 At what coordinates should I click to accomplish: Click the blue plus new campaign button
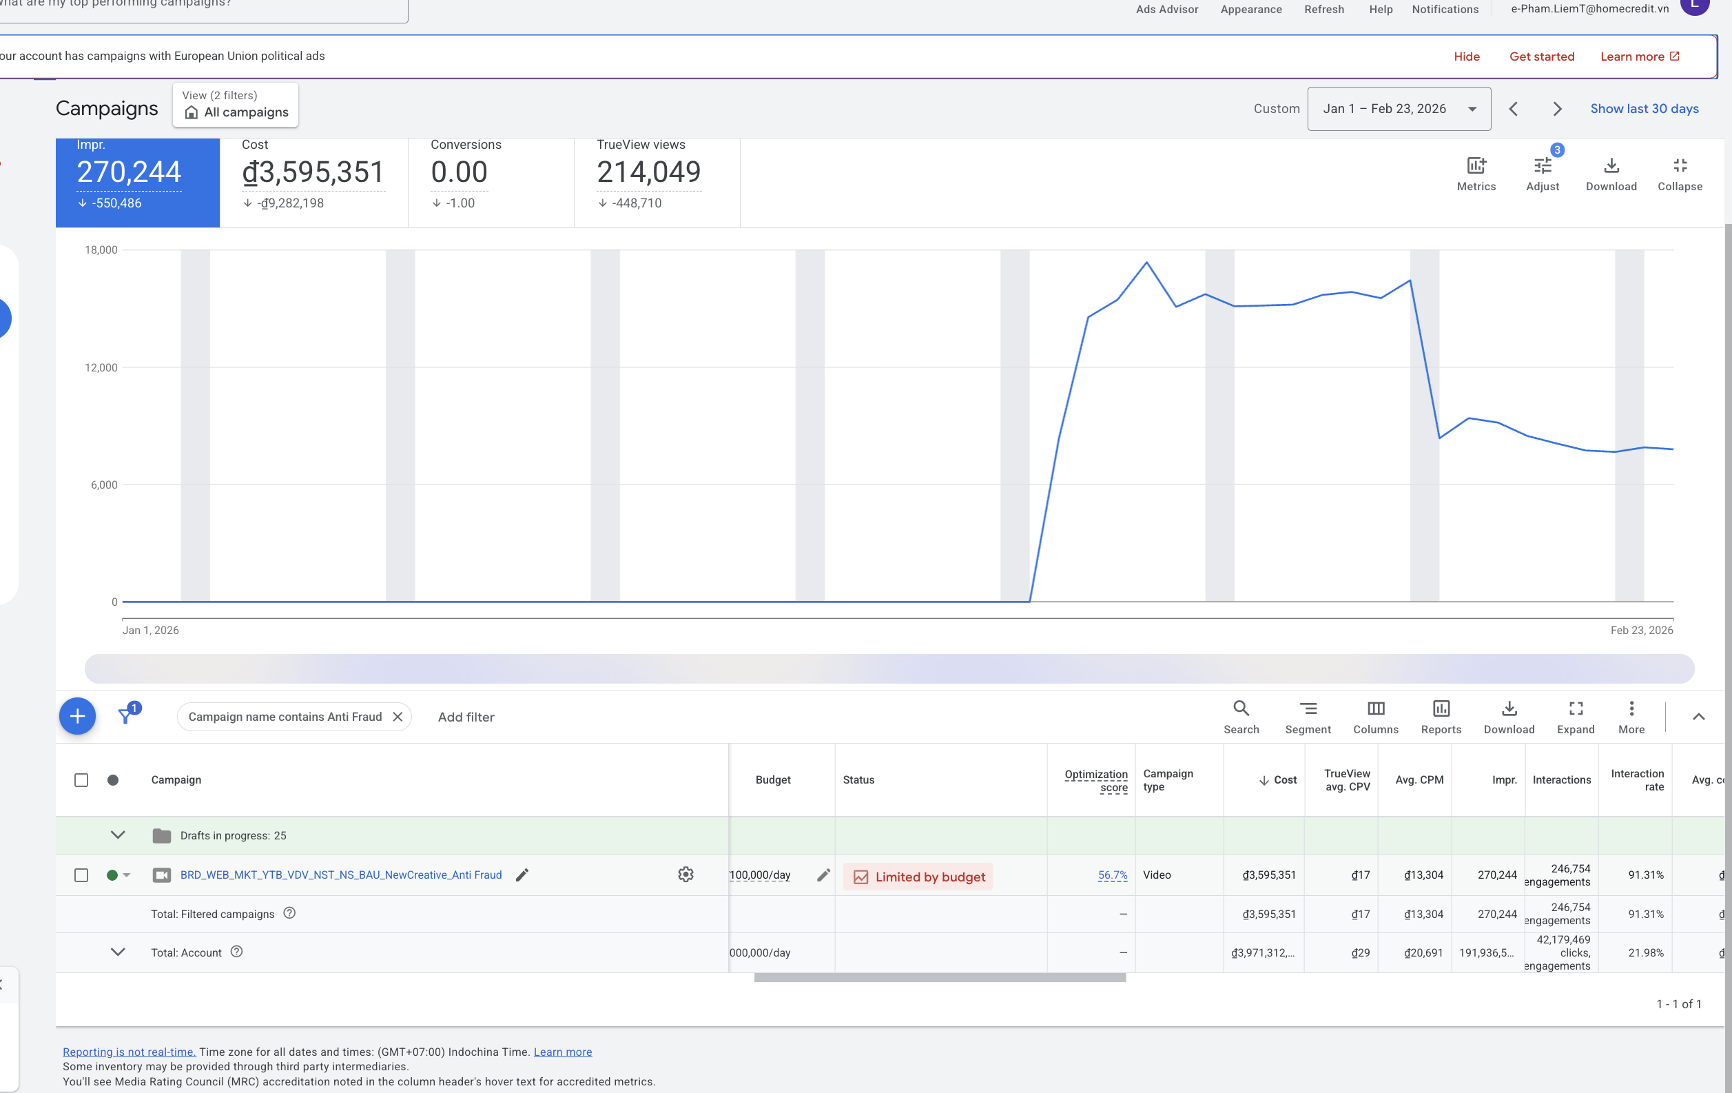point(77,716)
